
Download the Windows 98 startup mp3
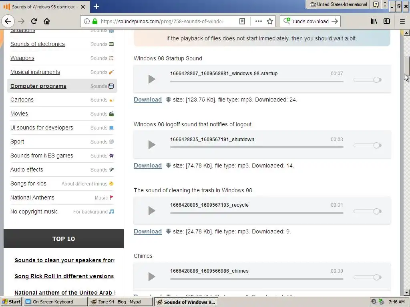(148, 100)
